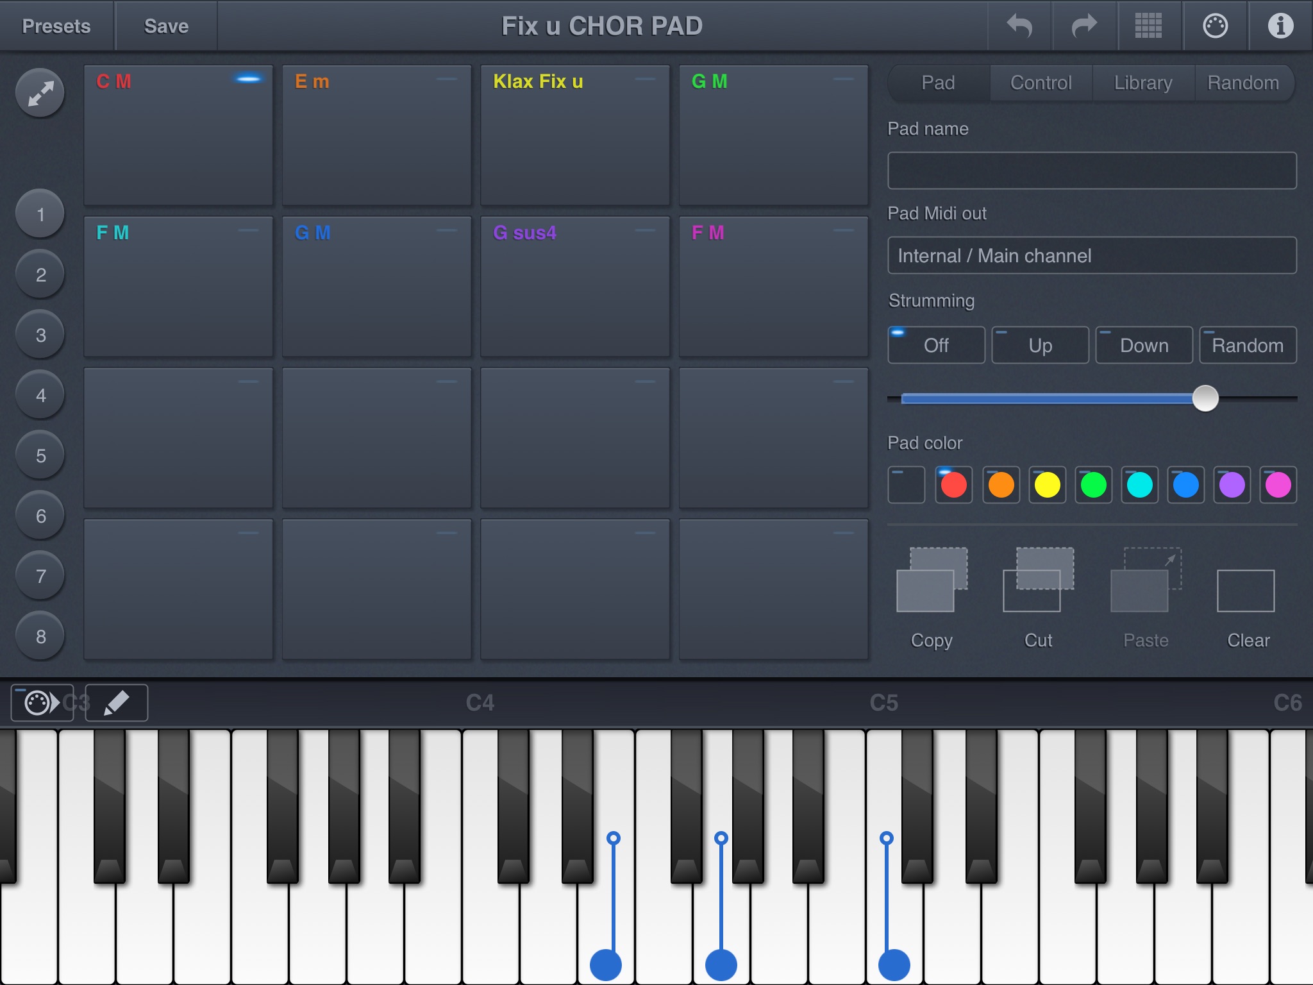Select bank number 2
This screenshot has height=985, width=1313.
[40, 274]
